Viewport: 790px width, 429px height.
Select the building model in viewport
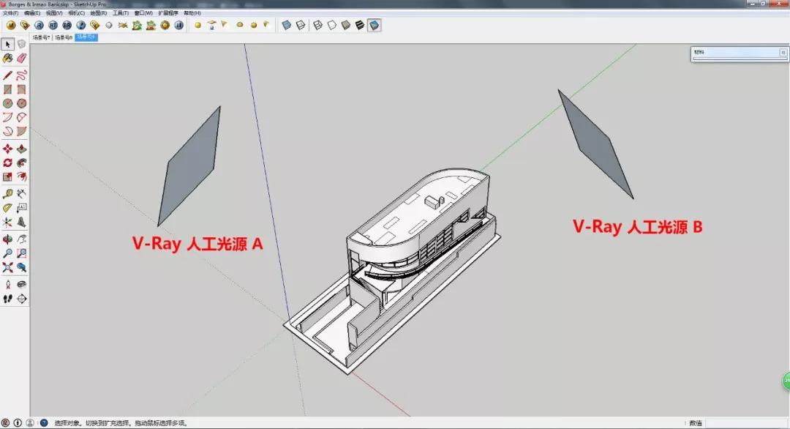pos(393,272)
